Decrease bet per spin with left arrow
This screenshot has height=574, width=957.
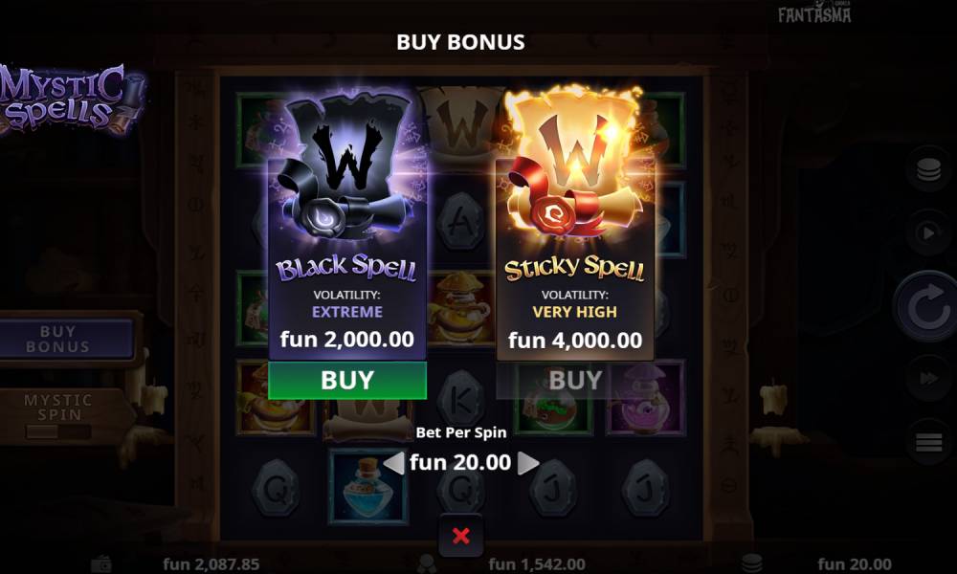coord(393,463)
